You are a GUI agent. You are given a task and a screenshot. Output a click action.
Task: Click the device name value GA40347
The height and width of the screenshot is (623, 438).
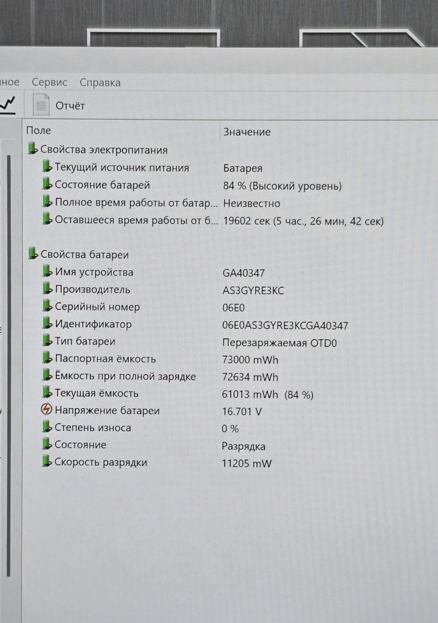(244, 273)
